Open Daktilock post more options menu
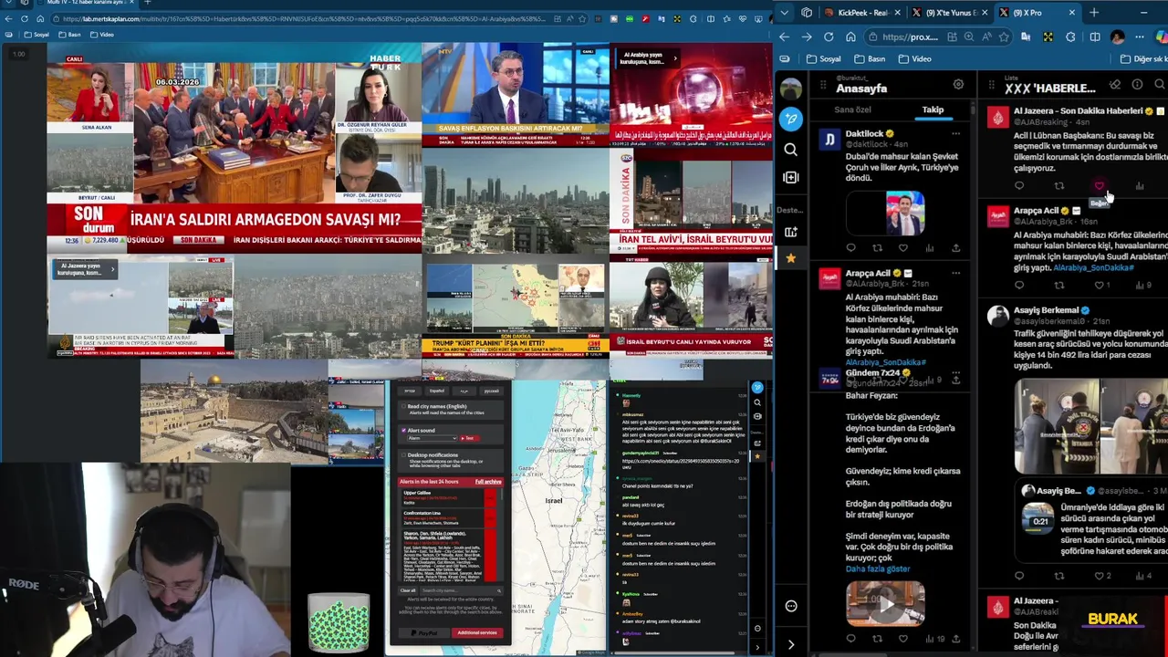 [955, 133]
